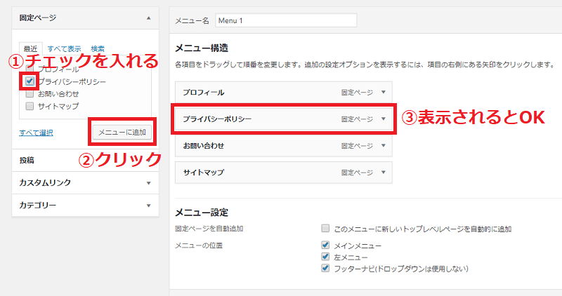Check the サイトマップ page checkbox
This screenshot has height=296, width=562.
[x=30, y=106]
